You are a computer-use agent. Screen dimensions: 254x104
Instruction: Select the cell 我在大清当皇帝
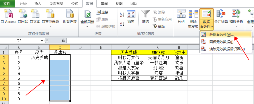pos(129,63)
